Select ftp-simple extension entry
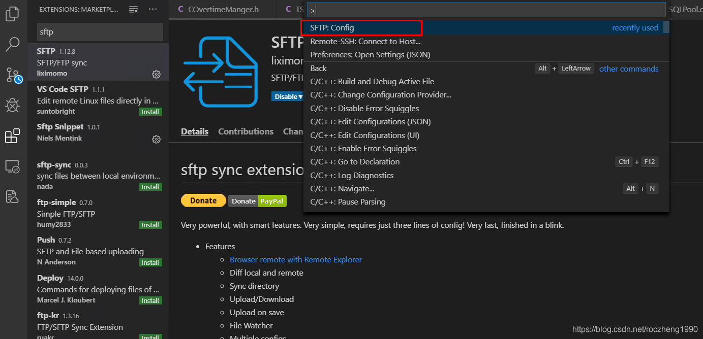 98,213
